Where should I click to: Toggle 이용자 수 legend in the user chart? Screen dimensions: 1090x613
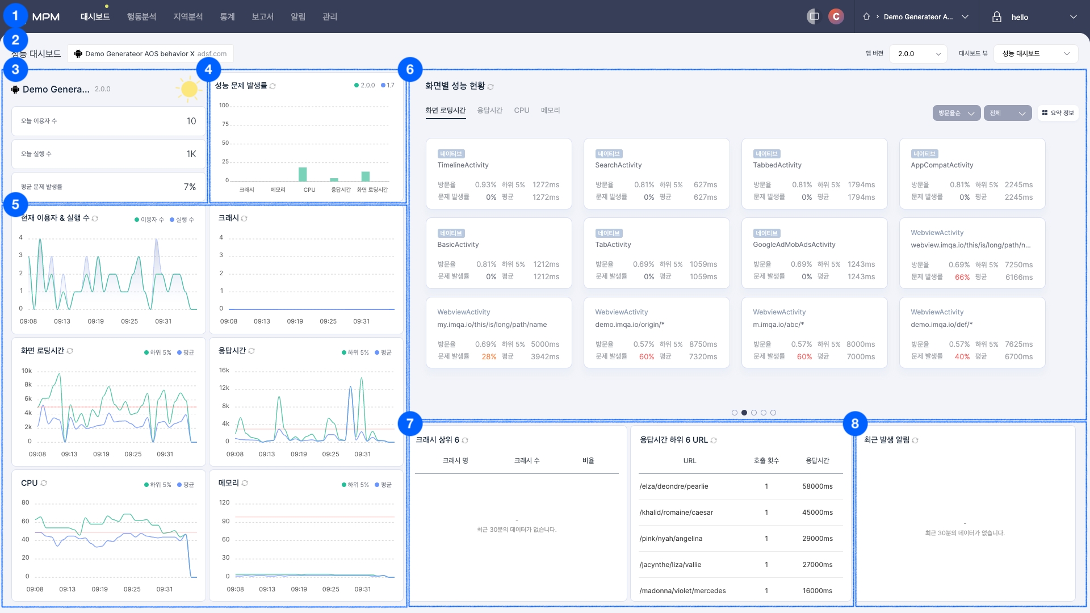[x=149, y=220]
